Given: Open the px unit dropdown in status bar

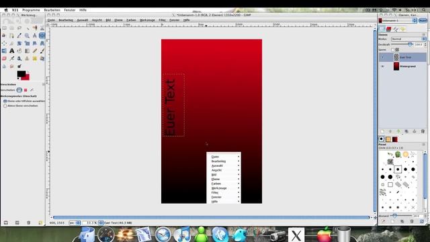Looking at the screenshot, I should (x=75, y=223).
